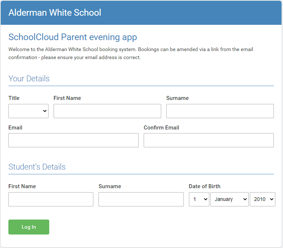This screenshot has height=248, width=283.
Task: Click the Student's Details section heading
Action: tap(37, 167)
